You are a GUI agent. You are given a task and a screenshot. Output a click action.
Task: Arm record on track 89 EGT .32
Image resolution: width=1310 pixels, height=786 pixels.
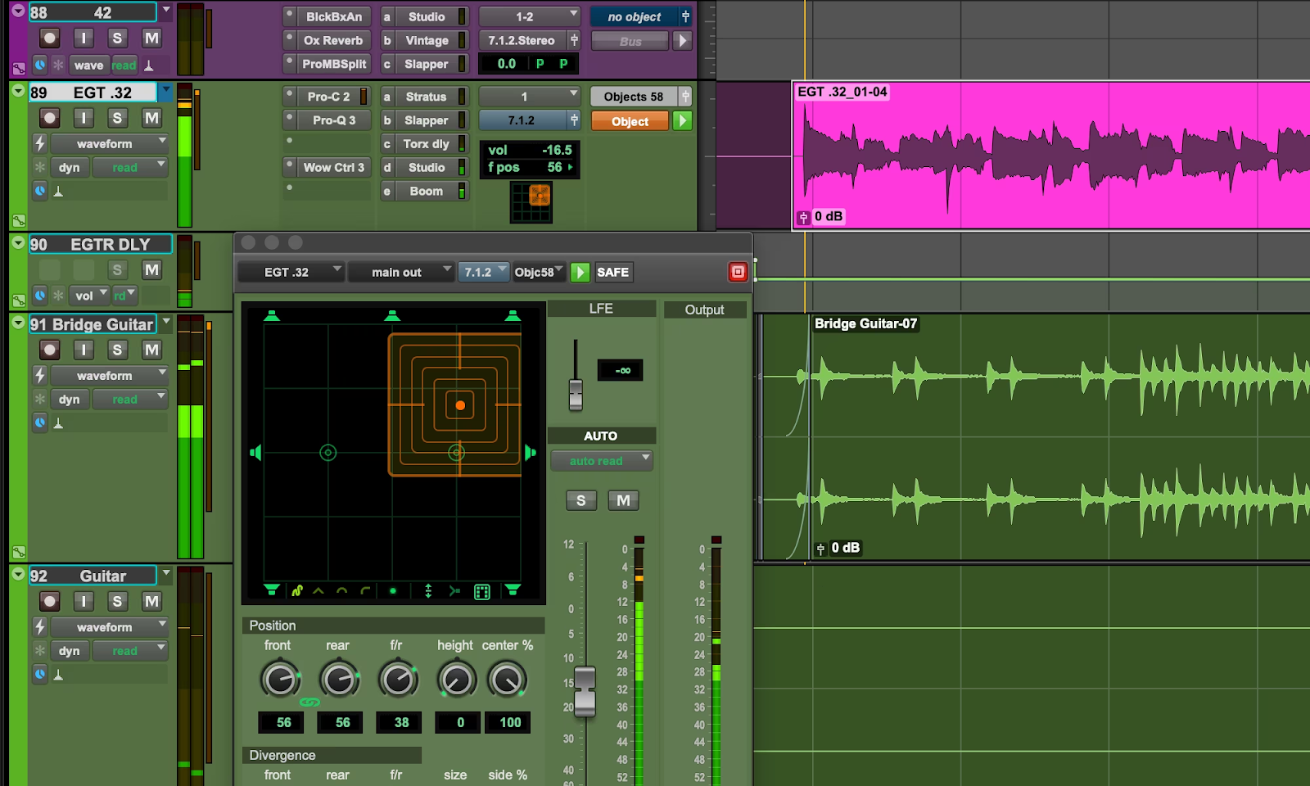tap(50, 118)
